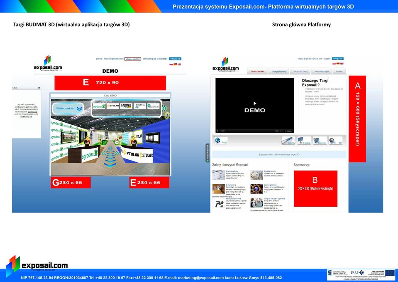Select UK flag on Platform homepage
The width and height of the screenshot is (398, 282).
pos(342,64)
